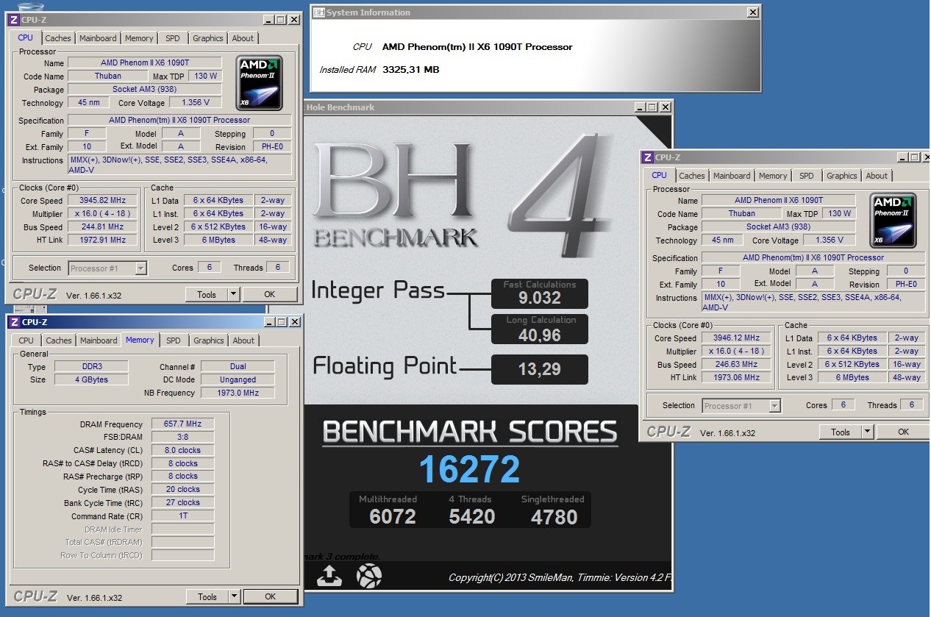Expand Processor #1 selection in top-left CPU-Z
This screenshot has width=931, height=617.
(140, 268)
